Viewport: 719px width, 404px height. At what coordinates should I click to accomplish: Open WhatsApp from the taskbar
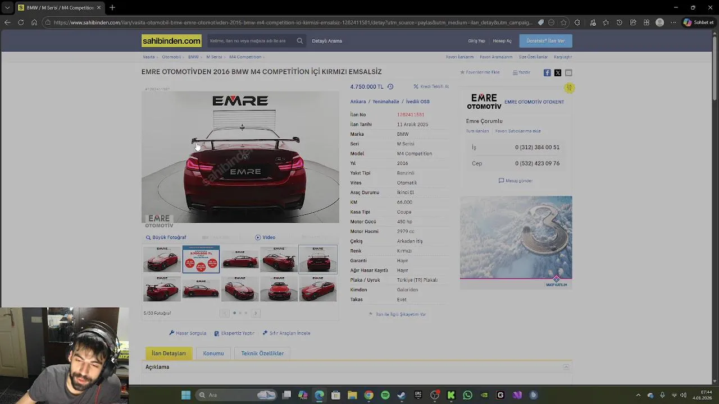coord(467,395)
